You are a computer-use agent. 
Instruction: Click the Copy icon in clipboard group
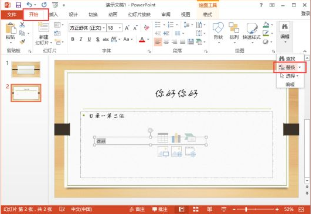point(22,33)
